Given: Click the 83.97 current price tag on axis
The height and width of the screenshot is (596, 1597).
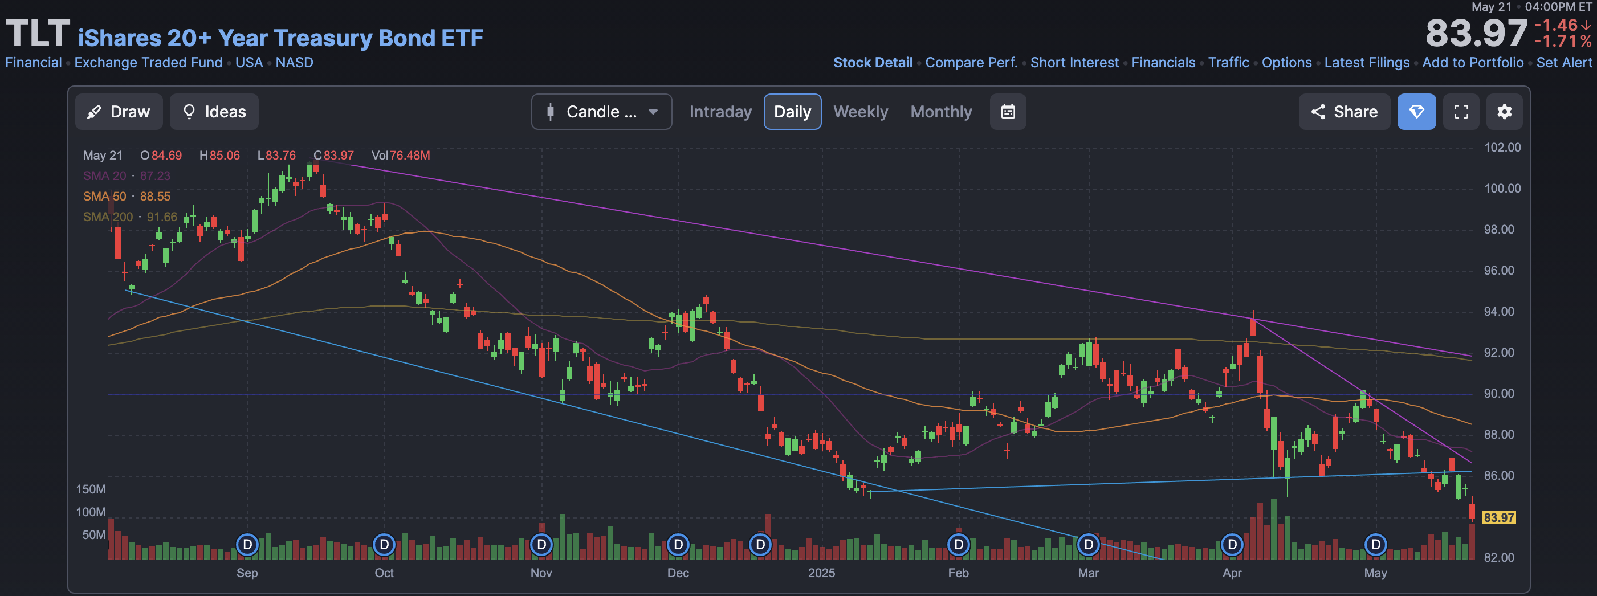Looking at the screenshot, I should (x=1498, y=517).
